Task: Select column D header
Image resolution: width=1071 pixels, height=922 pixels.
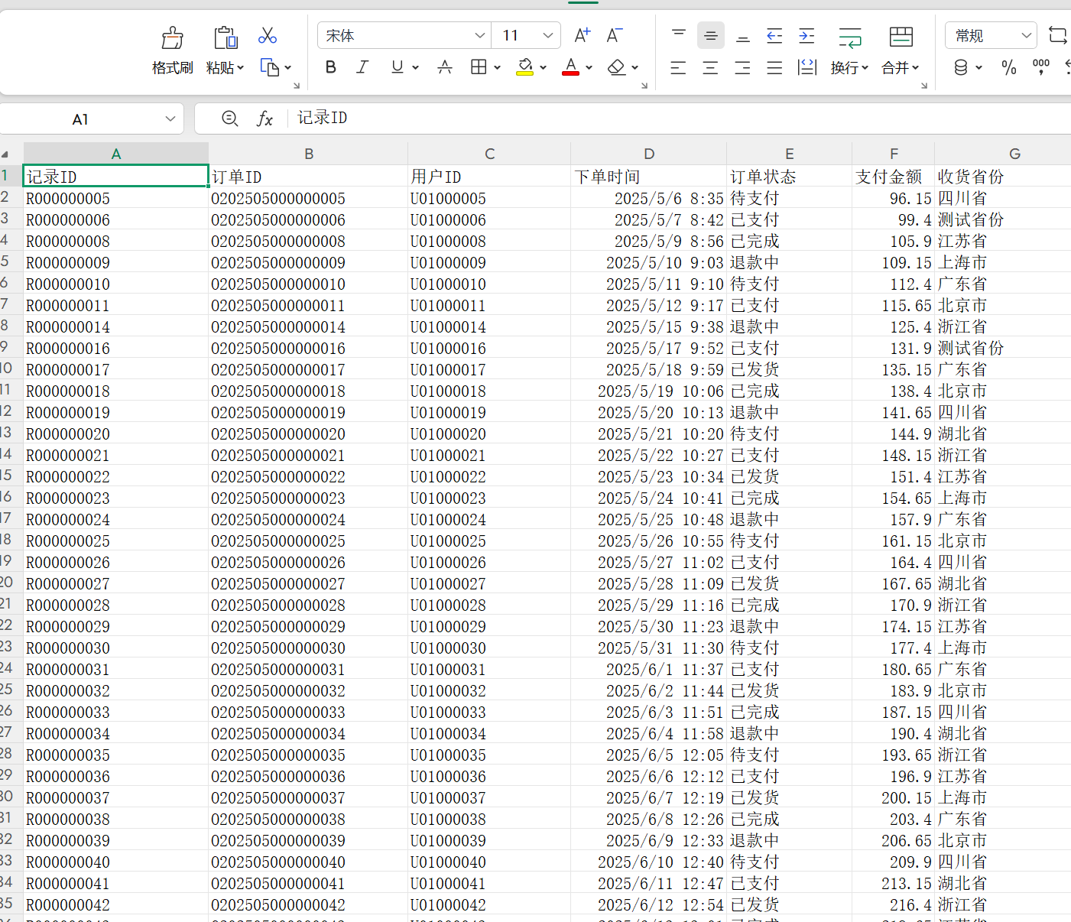Action: [x=648, y=154]
